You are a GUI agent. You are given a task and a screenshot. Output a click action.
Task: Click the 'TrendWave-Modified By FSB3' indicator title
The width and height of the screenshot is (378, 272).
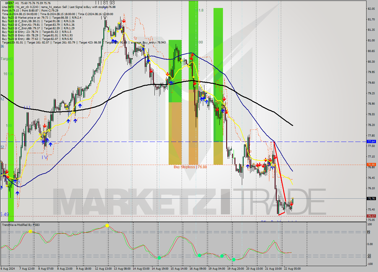(21, 225)
